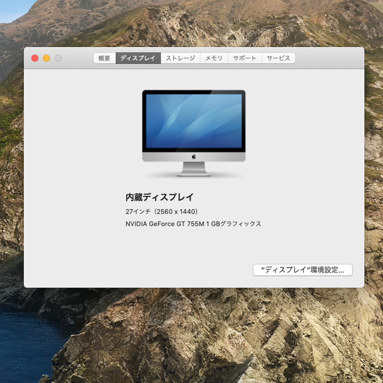Click the iMac display image
This screenshot has width=383, height=383.
pyautogui.click(x=194, y=133)
